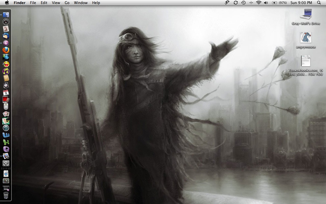This screenshot has width=326, height=204.
Task: Open the View menu
Action: [x=56, y=3]
